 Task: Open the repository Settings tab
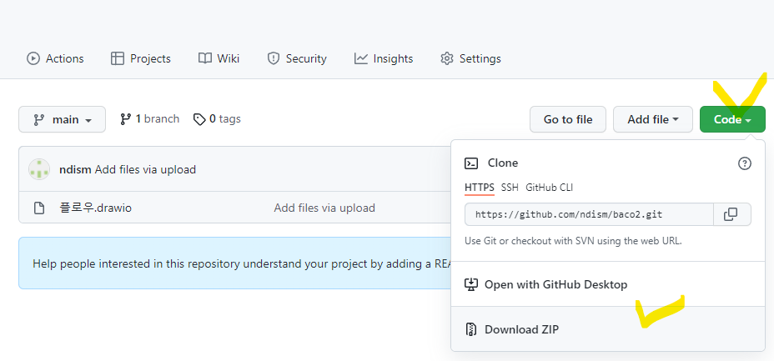tap(470, 58)
